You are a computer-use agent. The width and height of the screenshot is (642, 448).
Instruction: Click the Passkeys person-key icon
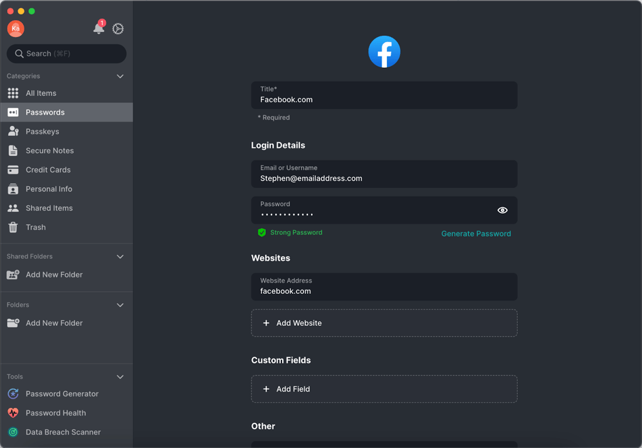pyautogui.click(x=13, y=132)
